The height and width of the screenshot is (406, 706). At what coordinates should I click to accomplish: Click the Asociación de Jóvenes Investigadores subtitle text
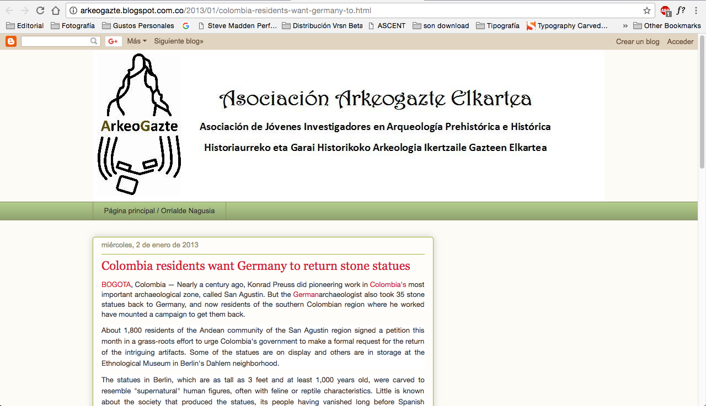(375, 127)
